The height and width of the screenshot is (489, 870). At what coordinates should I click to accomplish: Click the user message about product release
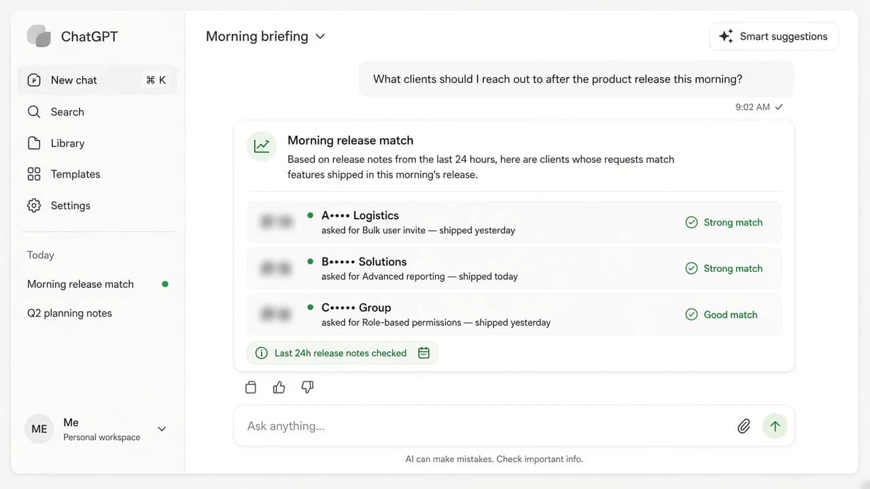tap(576, 79)
